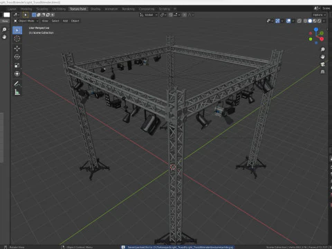Choose Invert selection mode icon
Image resolution: width=332 pixels, height=249 pixels.
(48, 15)
